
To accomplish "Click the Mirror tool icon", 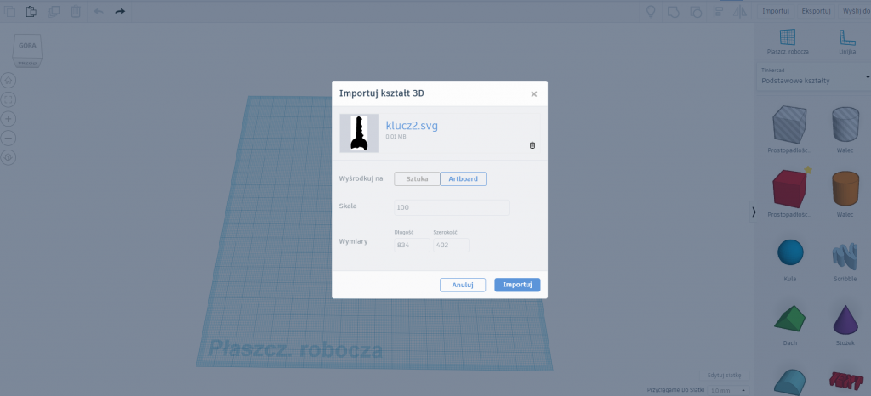I will click(739, 11).
